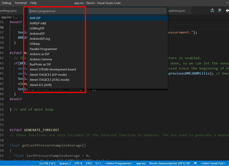Click app.ino sketch name in status bar
Image resolution: width=229 pixels, height=166 pixels.
[x=141, y=164]
